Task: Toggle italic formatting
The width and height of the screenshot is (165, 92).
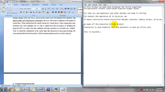Action: pyautogui.click(x=24, y=12)
